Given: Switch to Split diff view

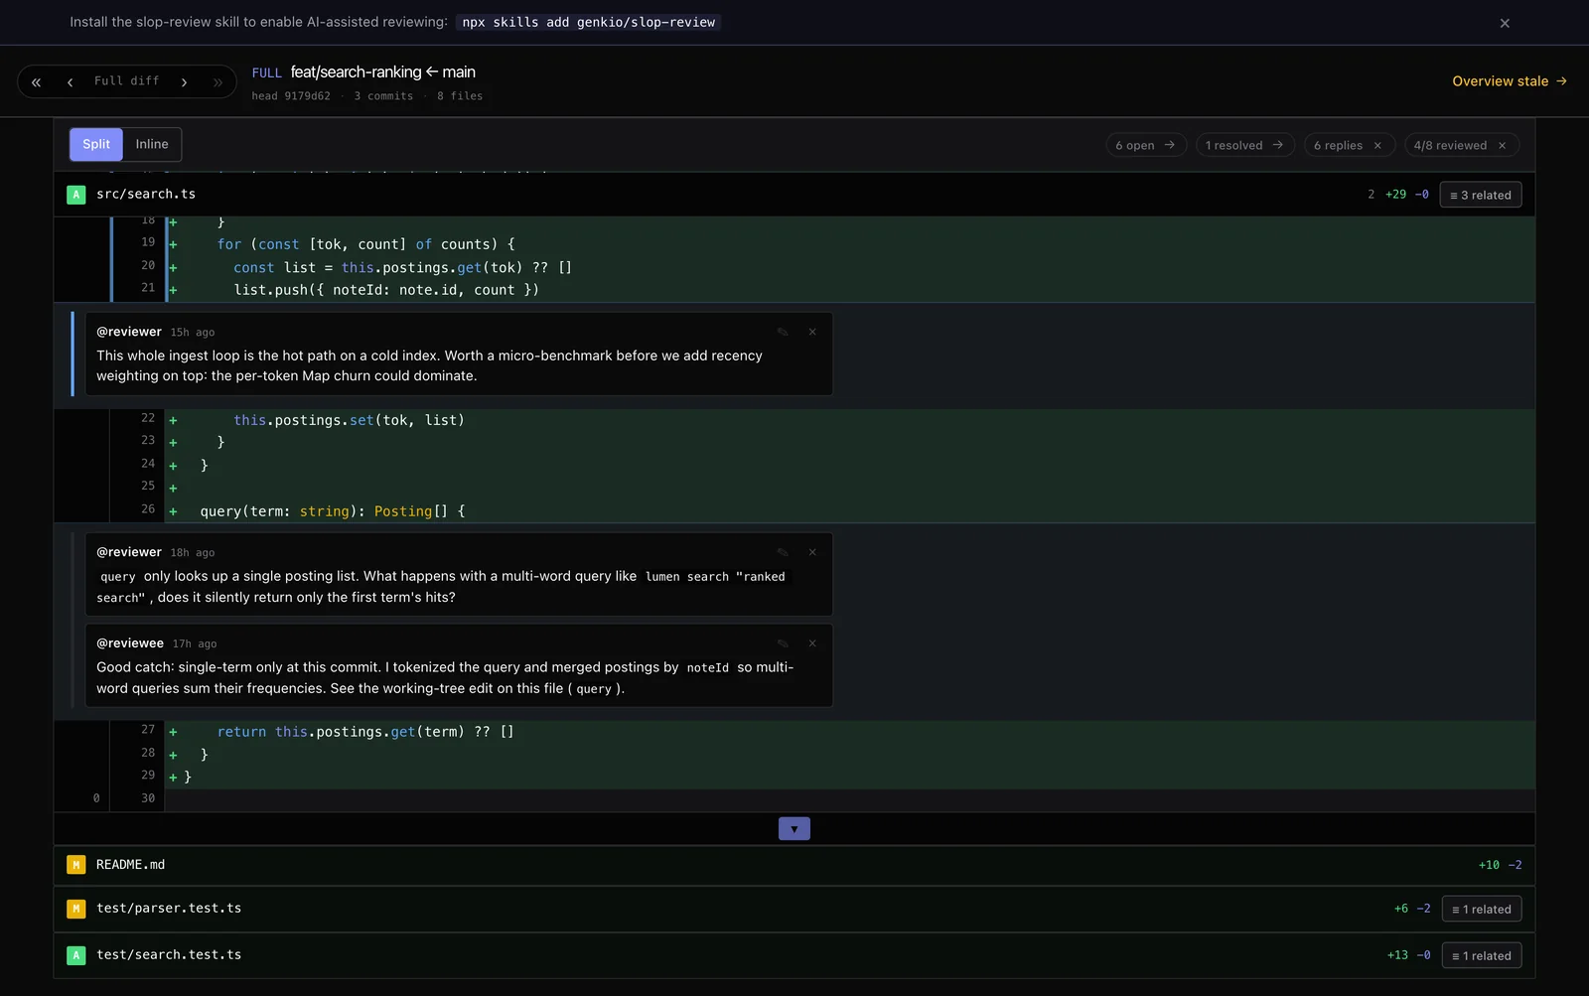Looking at the screenshot, I should 96,145.
